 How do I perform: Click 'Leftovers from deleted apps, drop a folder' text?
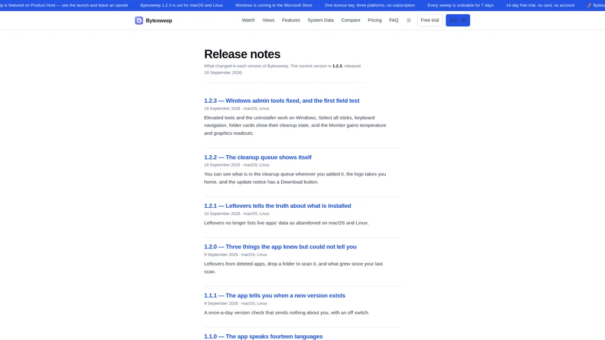tap(294, 267)
